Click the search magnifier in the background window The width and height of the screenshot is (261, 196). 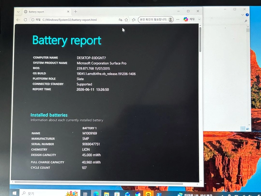click(246, 21)
